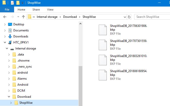Switch to the Home ribbon tab
Image resolution: width=170 pixels, height=106 pixels.
pyautogui.click(x=21, y=10)
